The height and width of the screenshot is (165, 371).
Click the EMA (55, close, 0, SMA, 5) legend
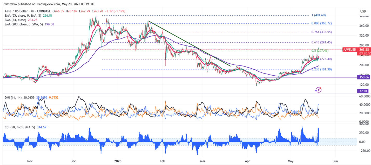[x=23, y=16]
